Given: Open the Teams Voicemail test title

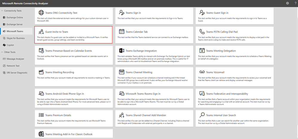Looking at the screenshot, I should point(215,72).
